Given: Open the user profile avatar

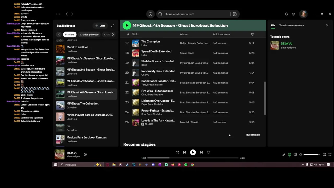Looking at the screenshot, I should 303,14.
